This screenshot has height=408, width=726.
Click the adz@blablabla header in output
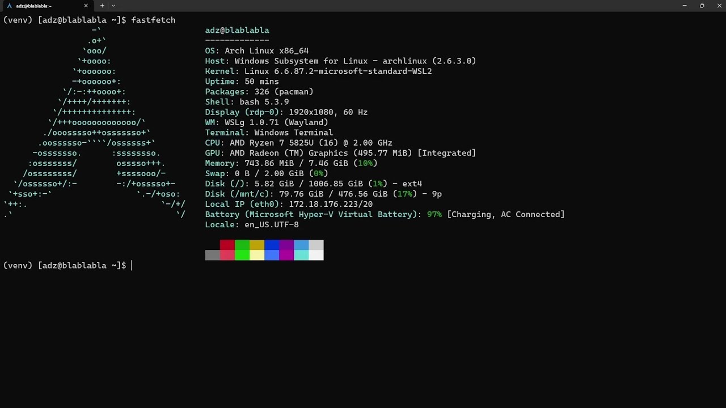[x=237, y=30]
